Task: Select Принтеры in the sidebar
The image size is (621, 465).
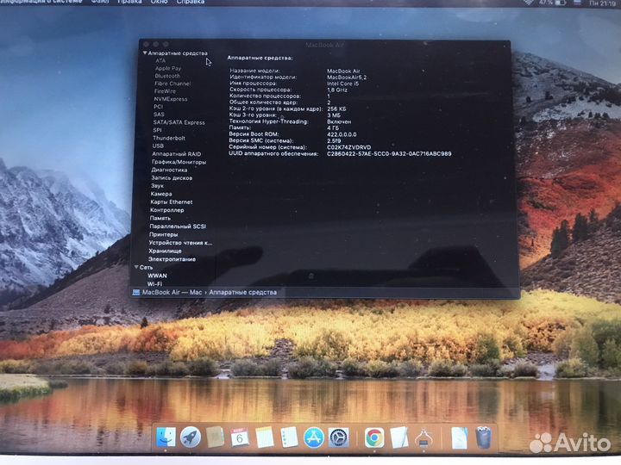Action: tap(164, 234)
